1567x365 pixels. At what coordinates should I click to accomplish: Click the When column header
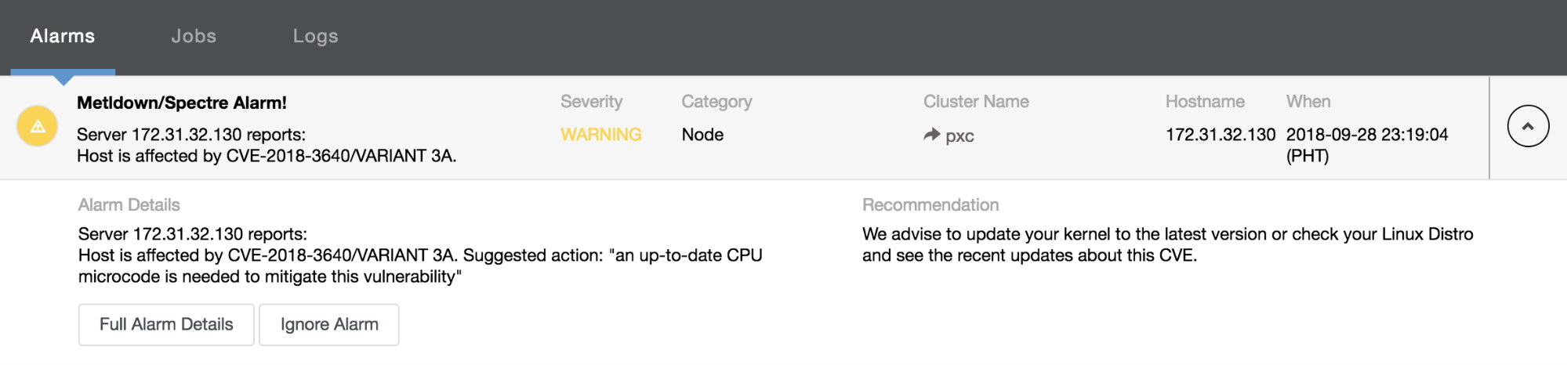(1308, 102)
